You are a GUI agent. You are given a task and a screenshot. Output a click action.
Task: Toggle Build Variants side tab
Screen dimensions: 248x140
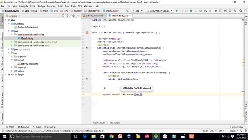pyautogui.click(x=2, y=100)
